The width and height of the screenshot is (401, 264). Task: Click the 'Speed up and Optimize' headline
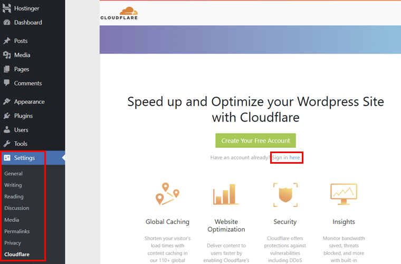click(x=256, y=109)
